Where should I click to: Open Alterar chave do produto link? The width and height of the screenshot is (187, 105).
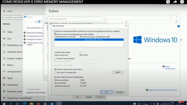tap(162, 90)
